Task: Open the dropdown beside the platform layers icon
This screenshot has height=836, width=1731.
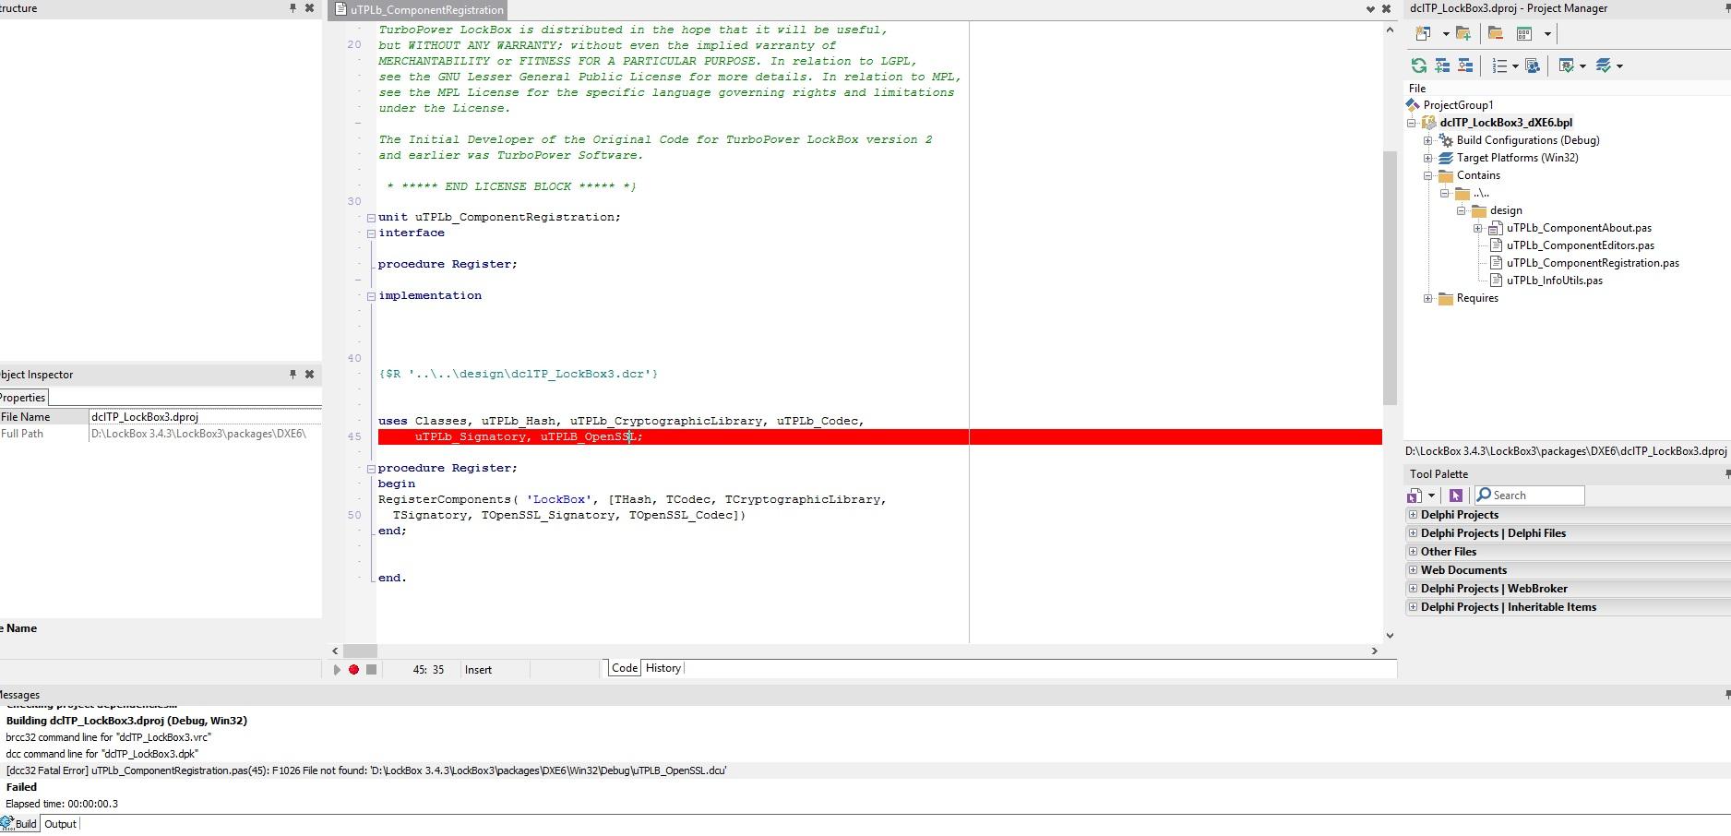Action: point(1619,66)
